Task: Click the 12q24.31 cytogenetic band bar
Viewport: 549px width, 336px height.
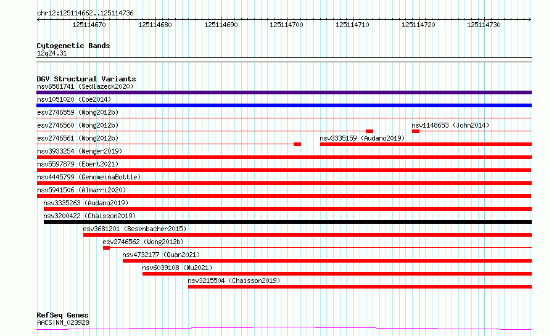Action: point(284,60)
